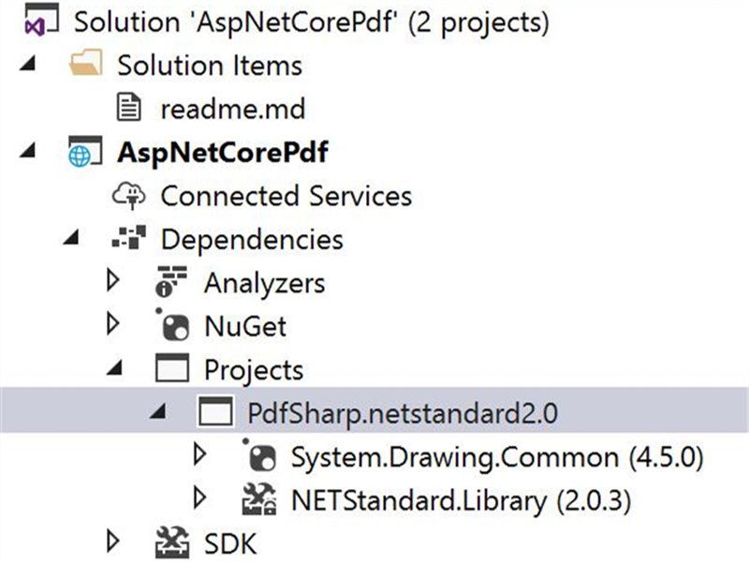The width and height of the screenshot is (749, 562).
Task: Click the readme.md file icon
Action: 130,109
